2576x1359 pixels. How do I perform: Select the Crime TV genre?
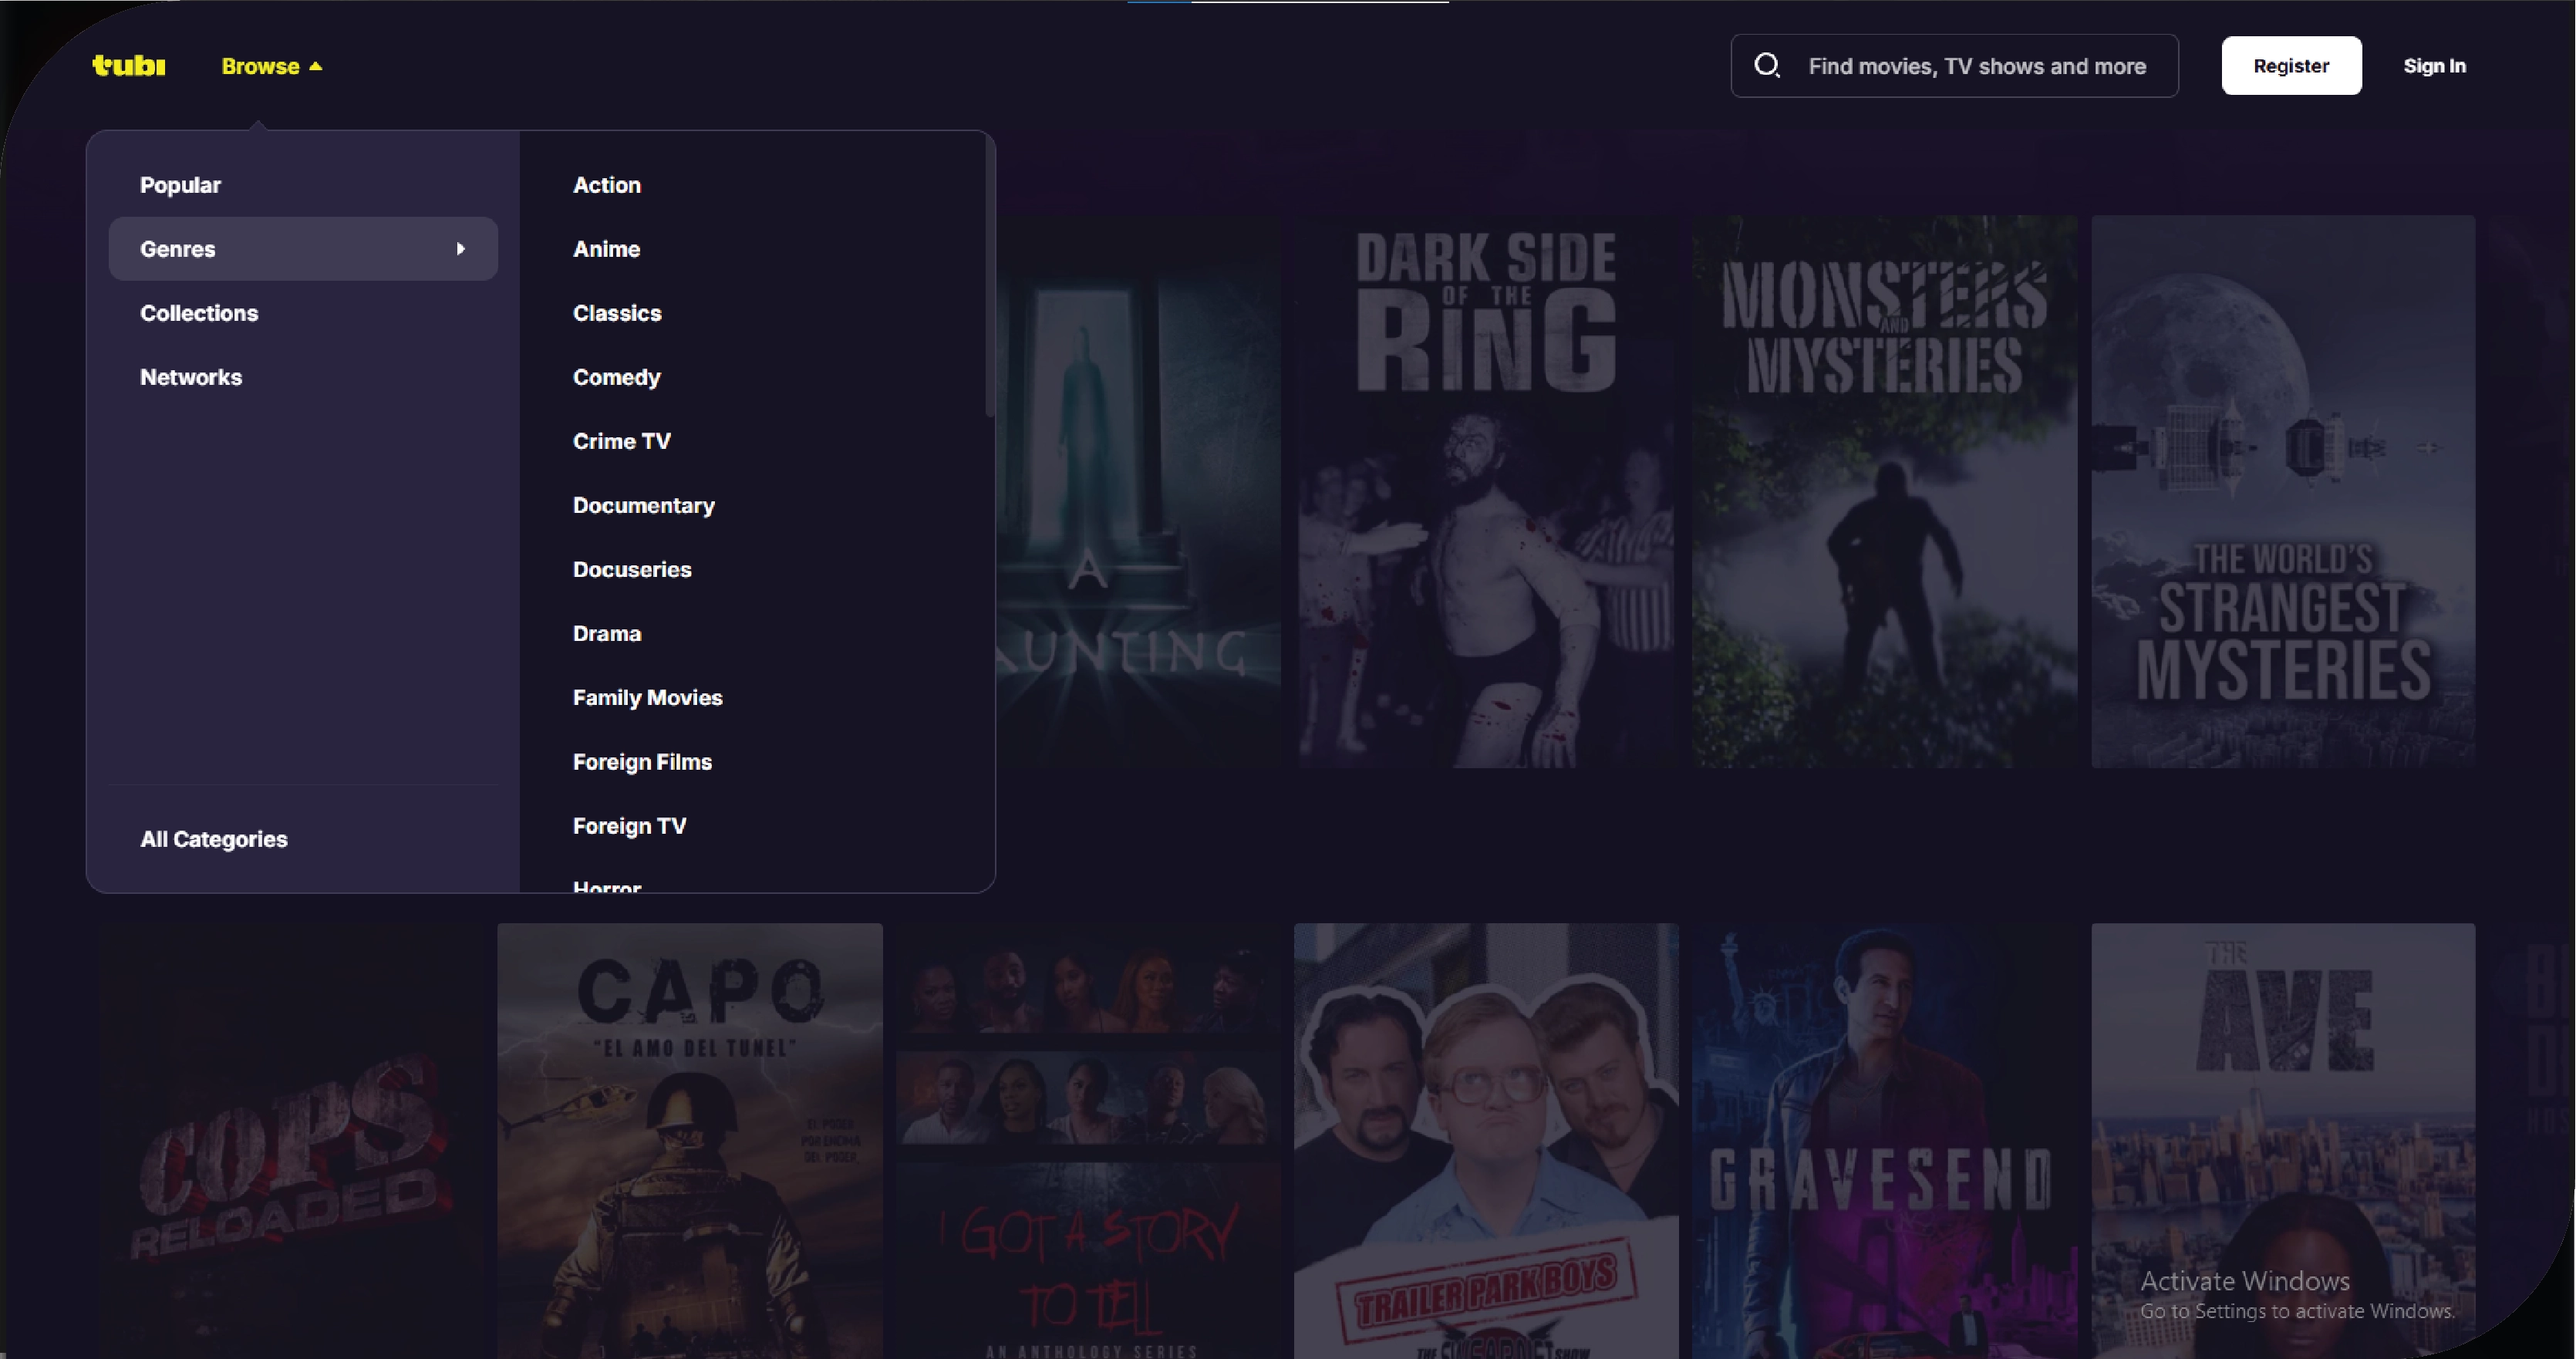pyautogui.click(x=621, y=441)
